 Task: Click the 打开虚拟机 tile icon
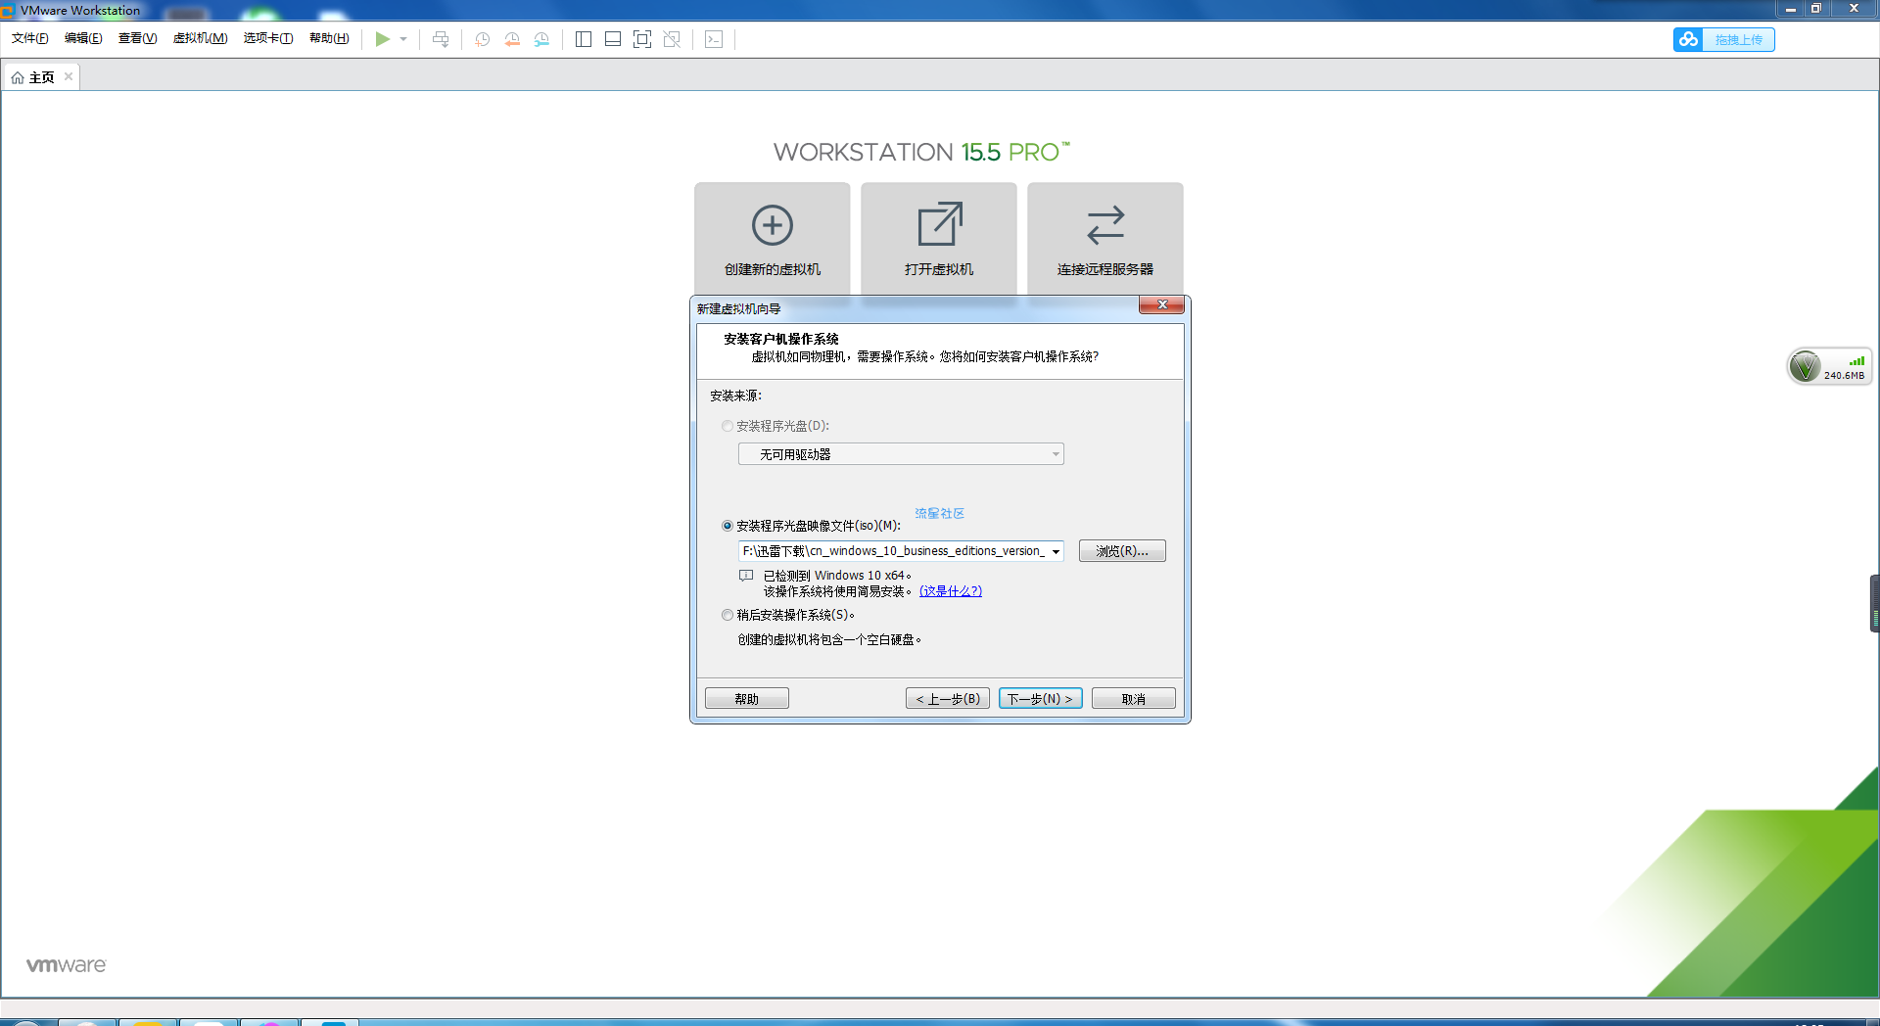click(939, 225)
